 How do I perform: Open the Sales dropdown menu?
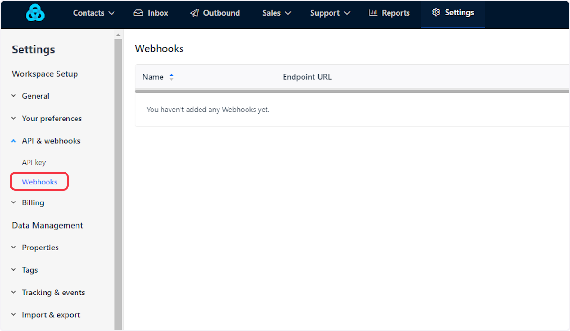coord(276,13)
